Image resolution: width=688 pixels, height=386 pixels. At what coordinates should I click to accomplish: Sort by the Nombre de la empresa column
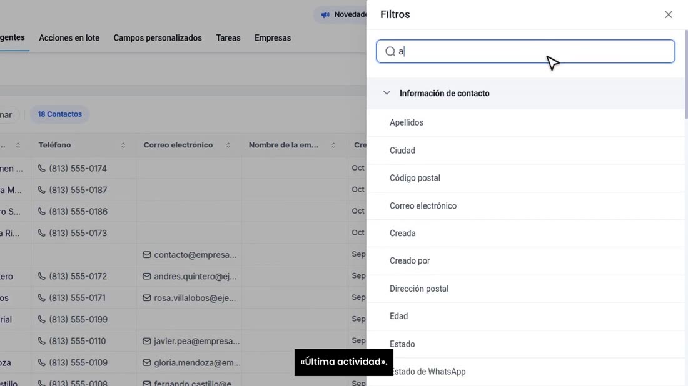333,145
